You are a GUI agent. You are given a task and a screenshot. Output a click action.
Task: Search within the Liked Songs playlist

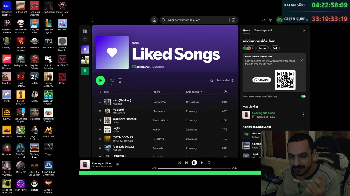pyautogui.click(x=211, y=81)
